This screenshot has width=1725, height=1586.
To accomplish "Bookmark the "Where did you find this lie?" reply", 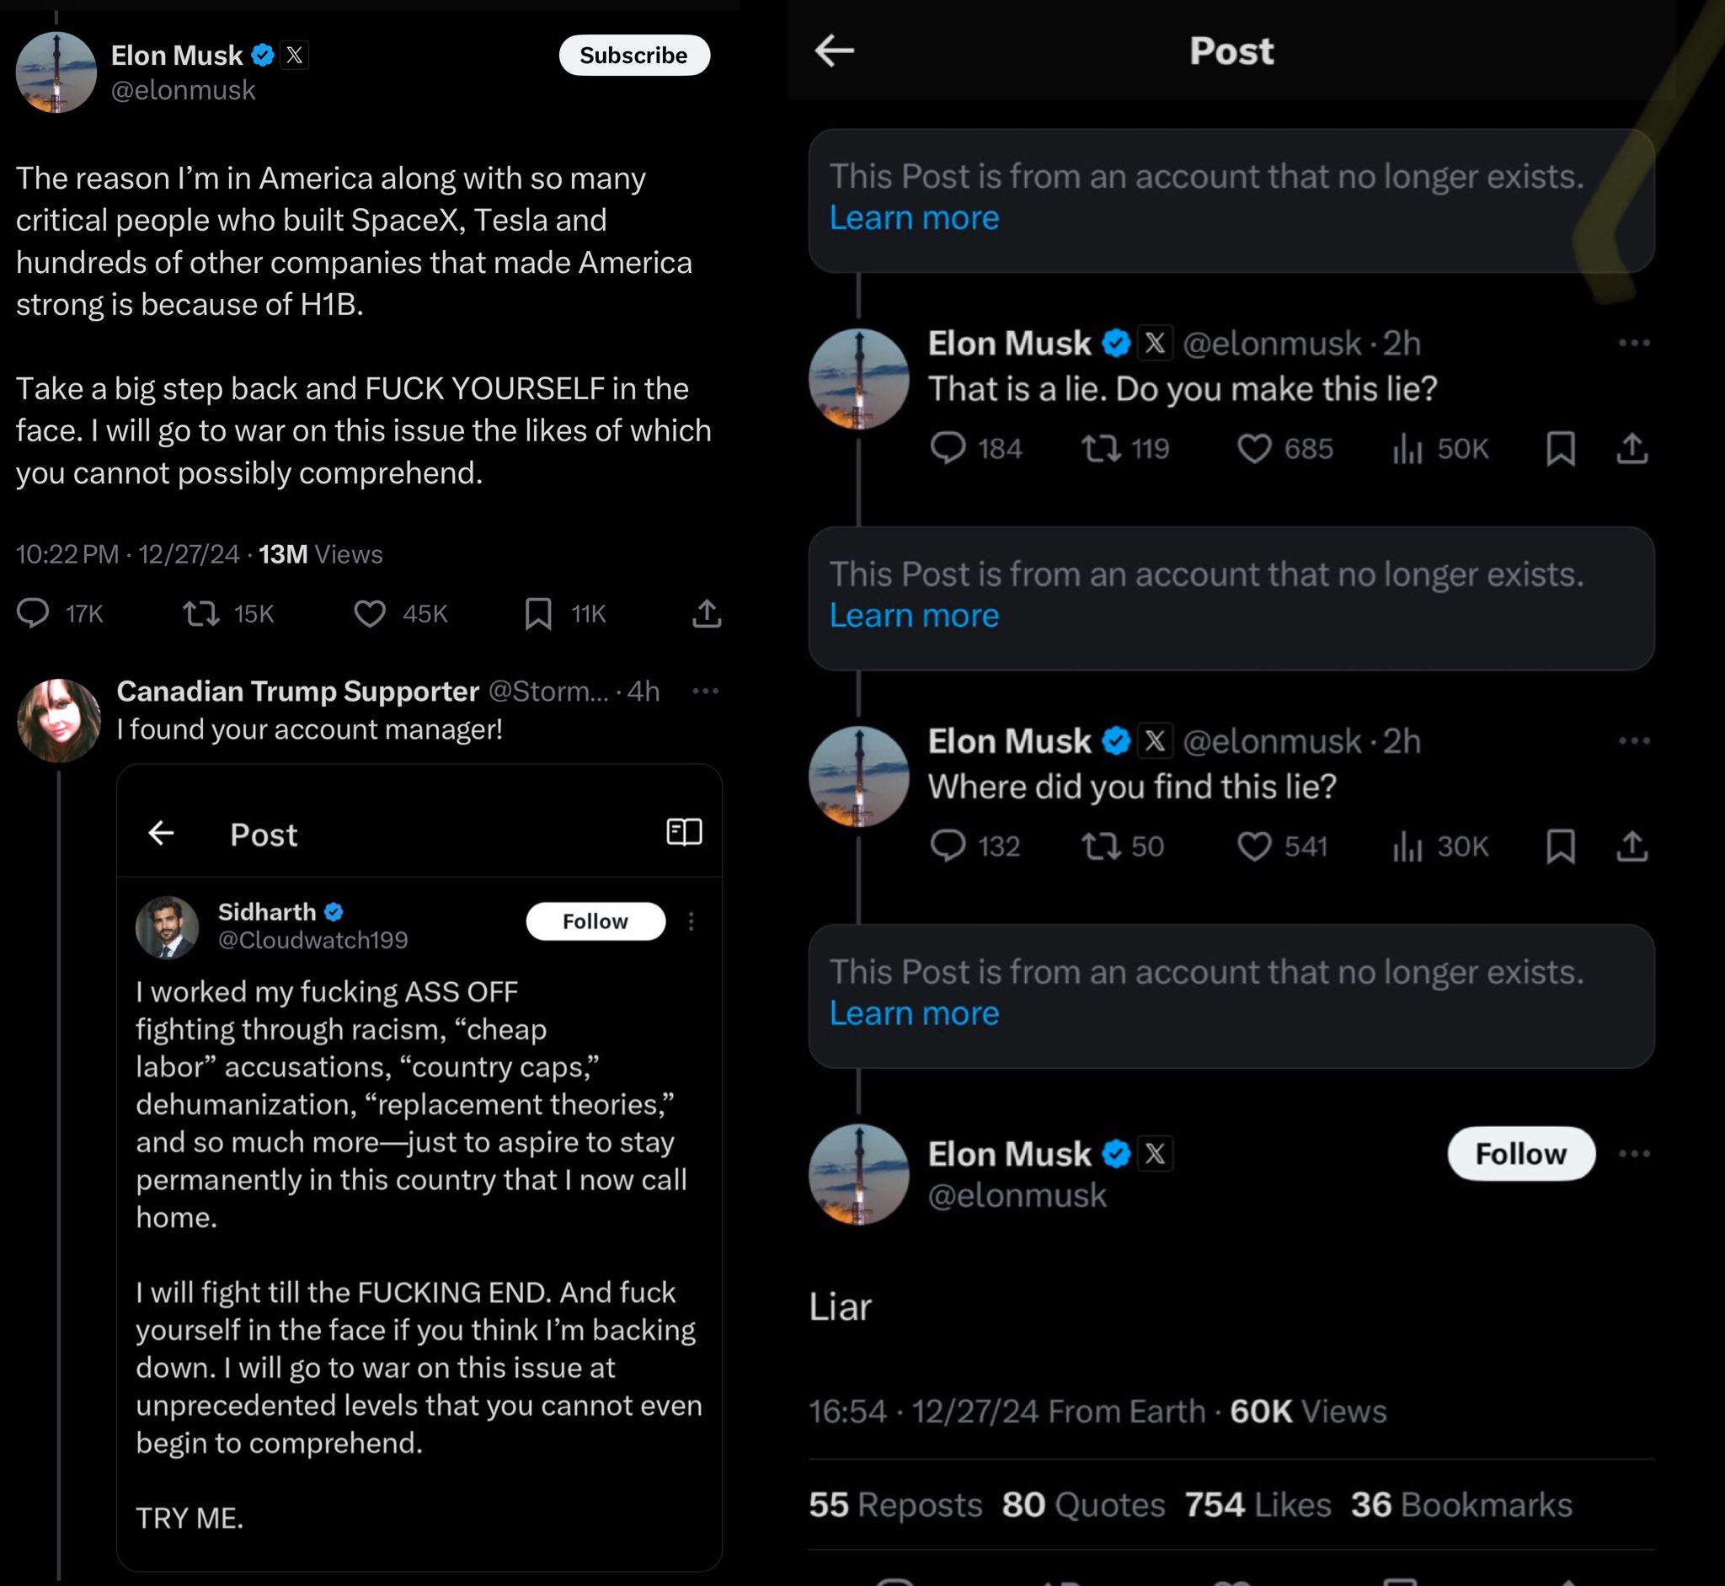I will [x=1560, y=846].
